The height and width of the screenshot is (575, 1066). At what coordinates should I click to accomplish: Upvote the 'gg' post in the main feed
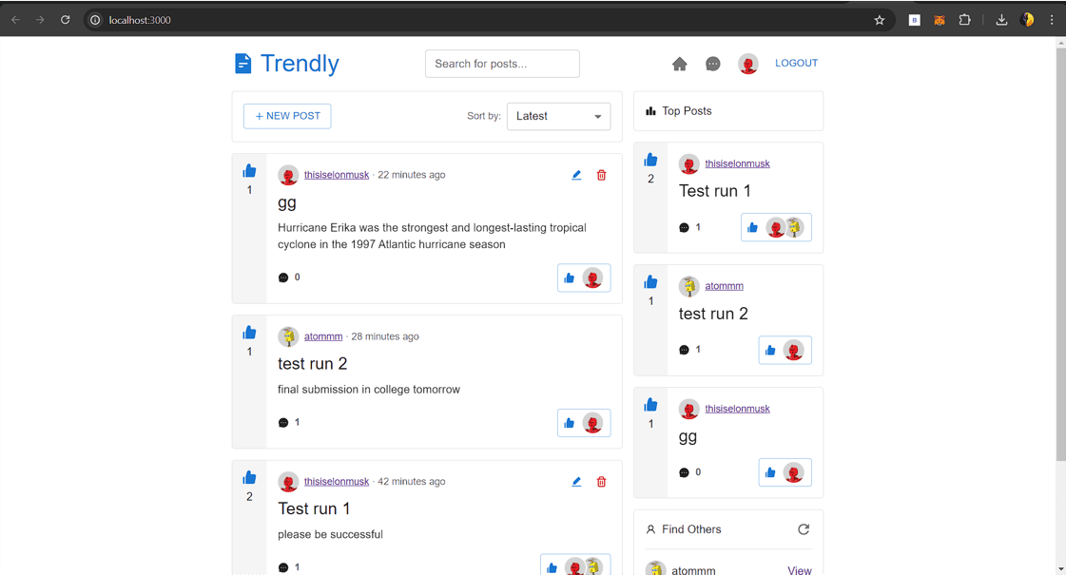[x=249, y=170]
